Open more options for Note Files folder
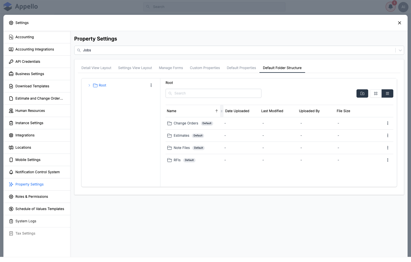This screenshot has width=411, height=262. coord(388,148)
